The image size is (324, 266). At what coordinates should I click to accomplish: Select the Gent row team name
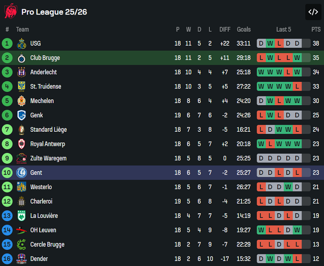pos(36,172)
